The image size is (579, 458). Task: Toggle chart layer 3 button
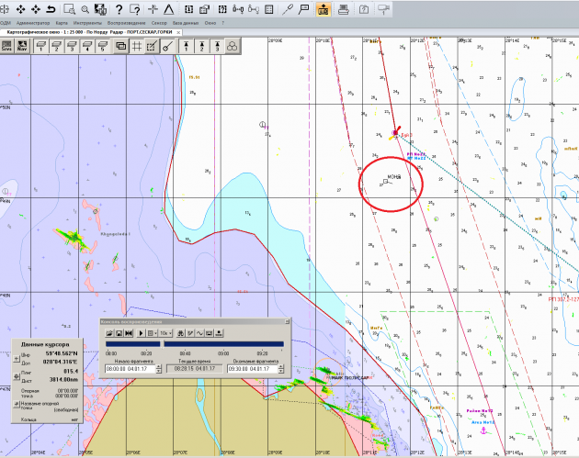[x=216, y=45]
